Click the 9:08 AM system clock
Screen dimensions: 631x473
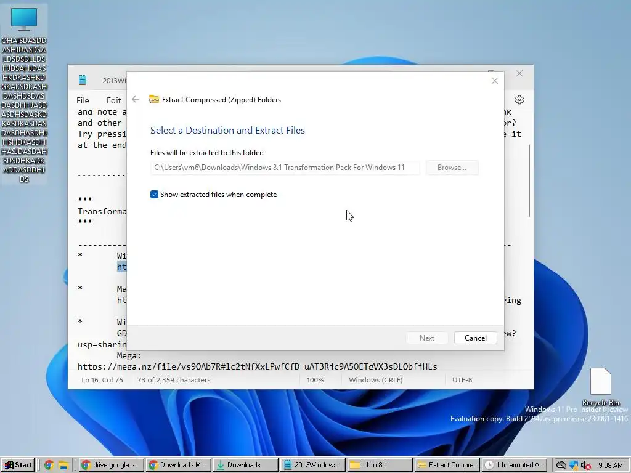point(611,466)
